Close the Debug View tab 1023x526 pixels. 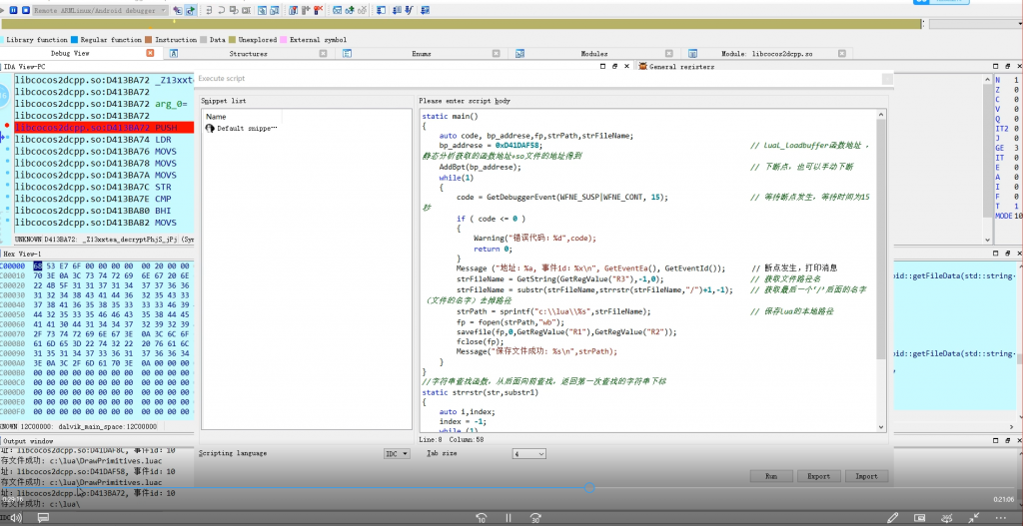[148, 53]
